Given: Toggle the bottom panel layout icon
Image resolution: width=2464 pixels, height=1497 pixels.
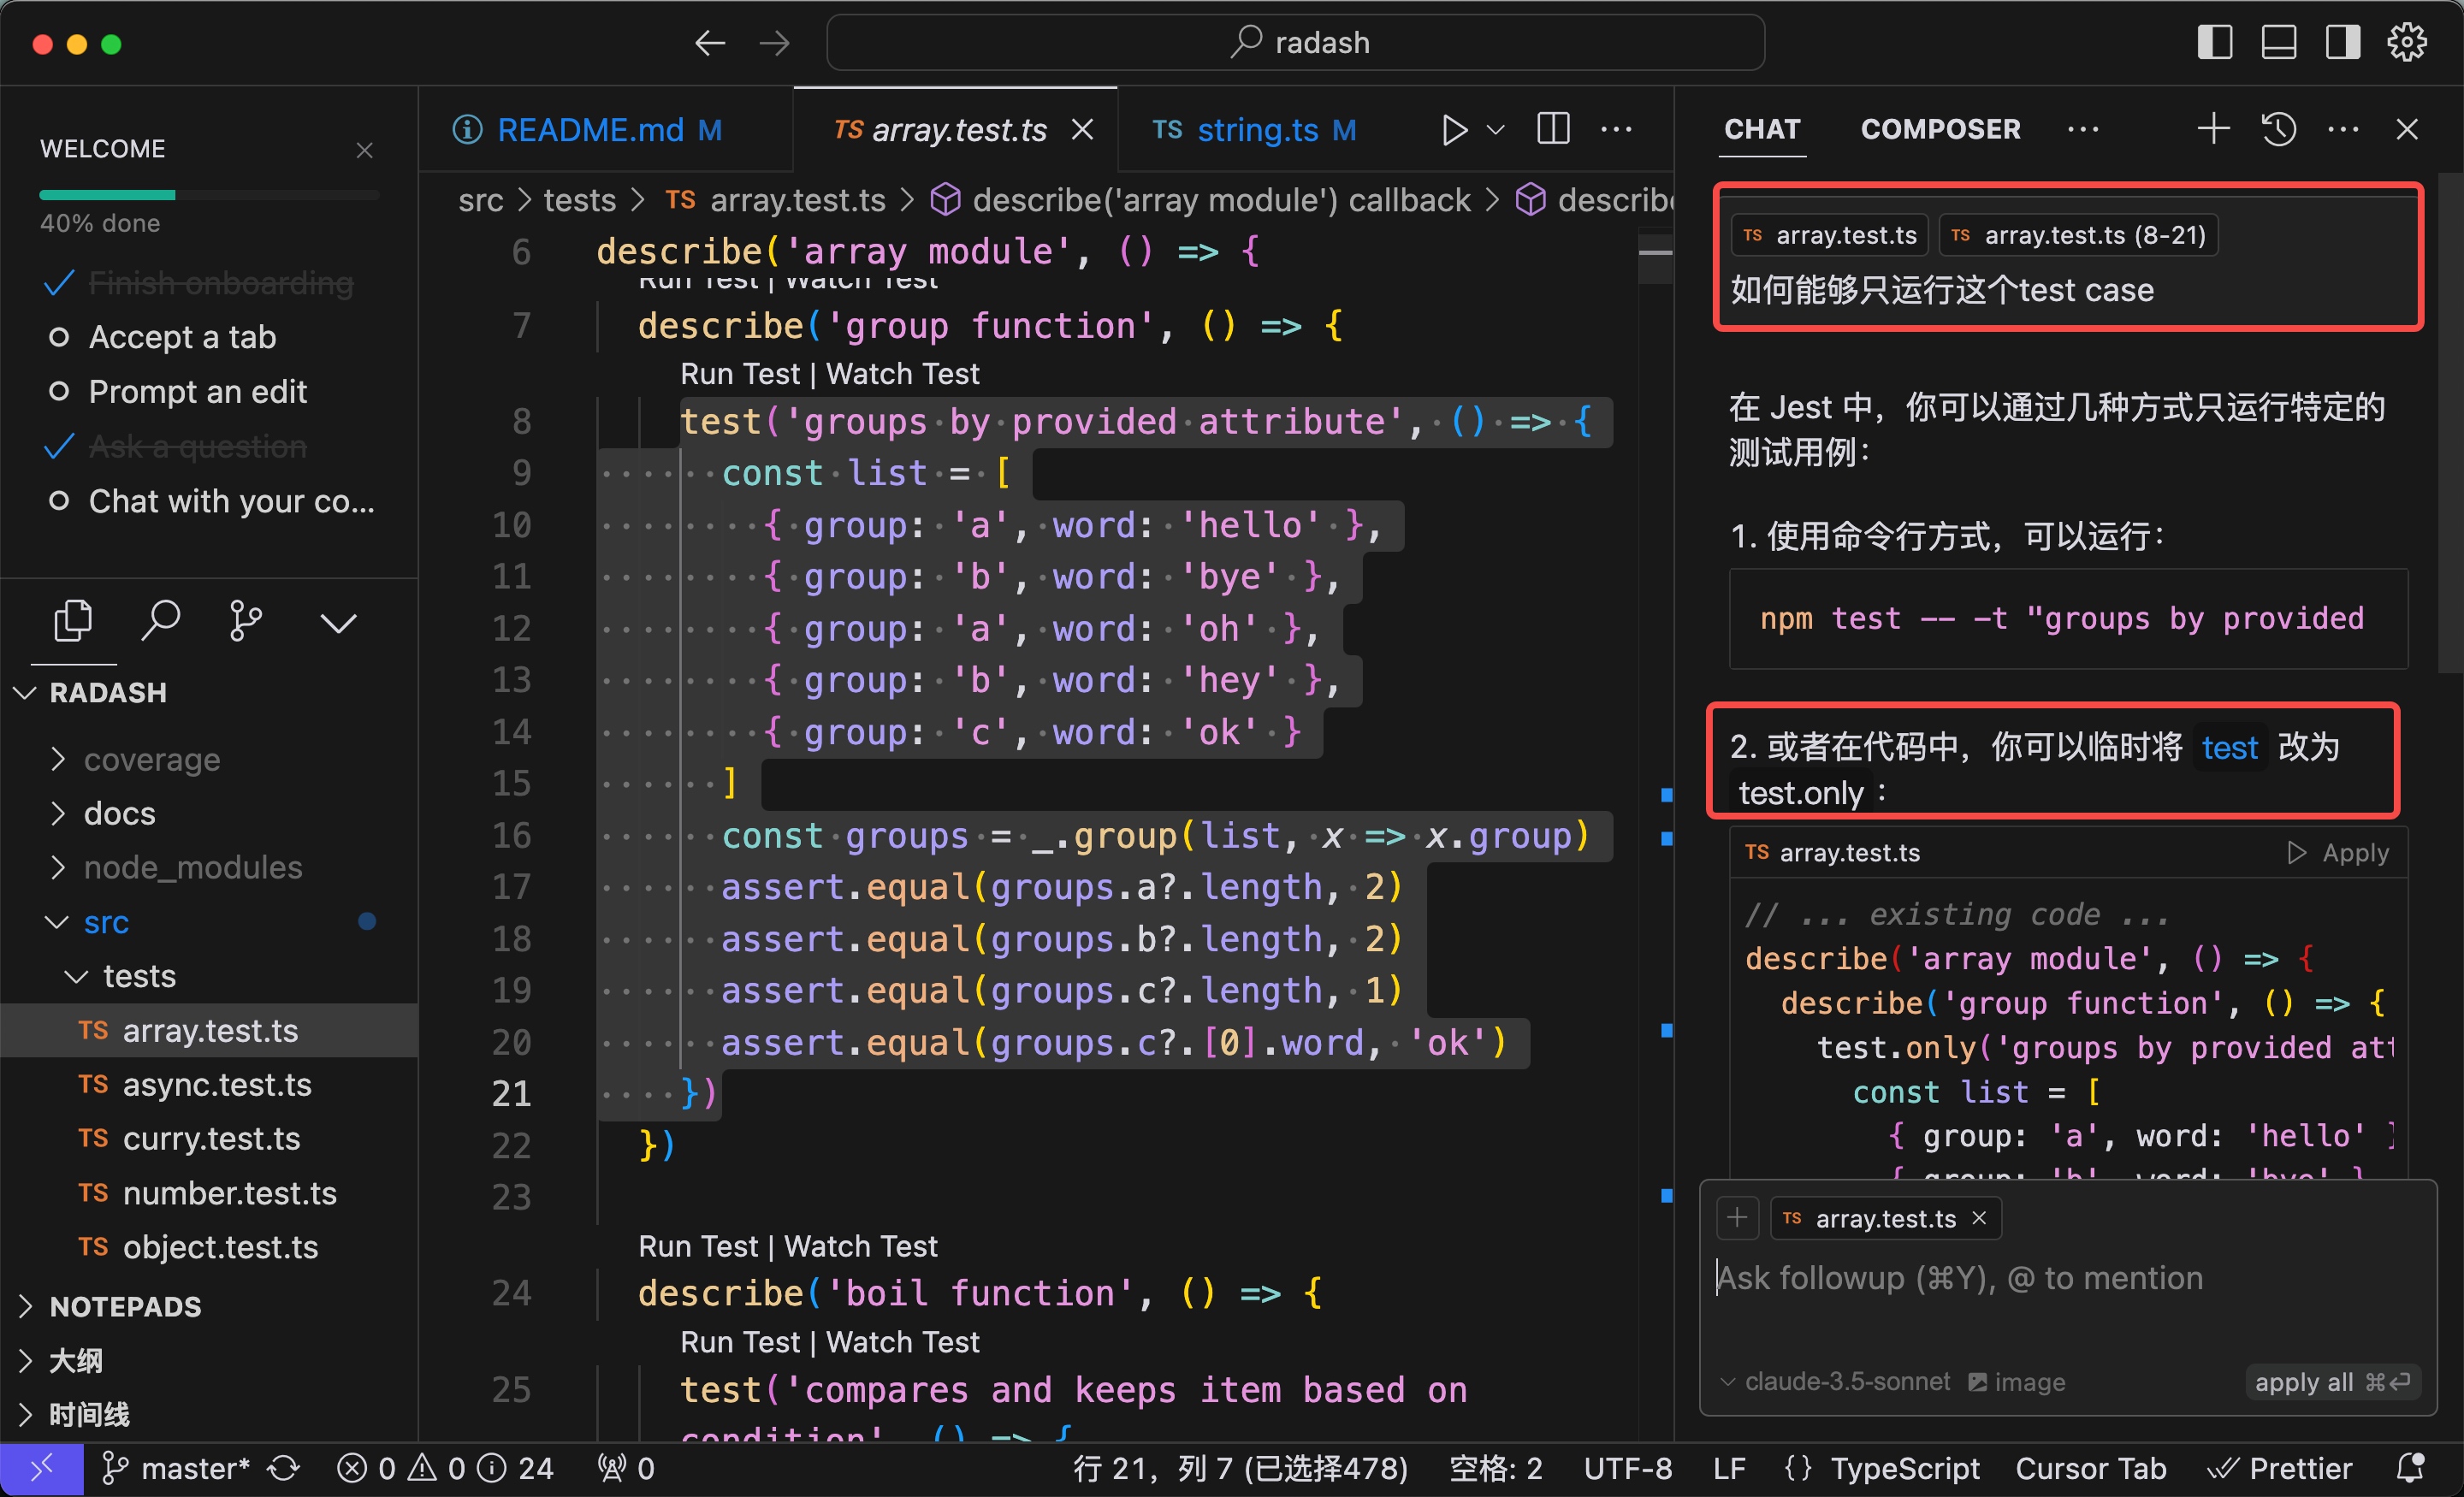Looking at the screenshot, I should tap(2278, 43).
